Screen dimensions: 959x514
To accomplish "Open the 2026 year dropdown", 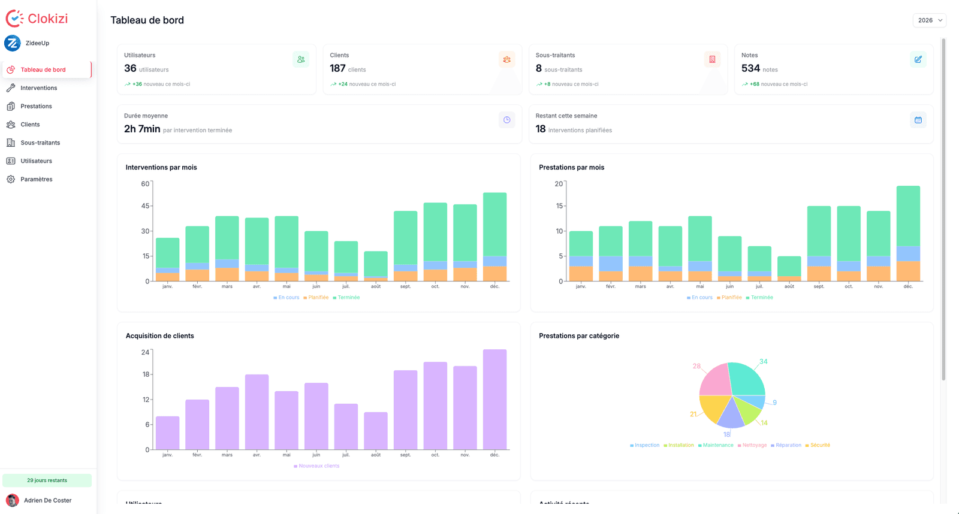I will click(929, 20).
